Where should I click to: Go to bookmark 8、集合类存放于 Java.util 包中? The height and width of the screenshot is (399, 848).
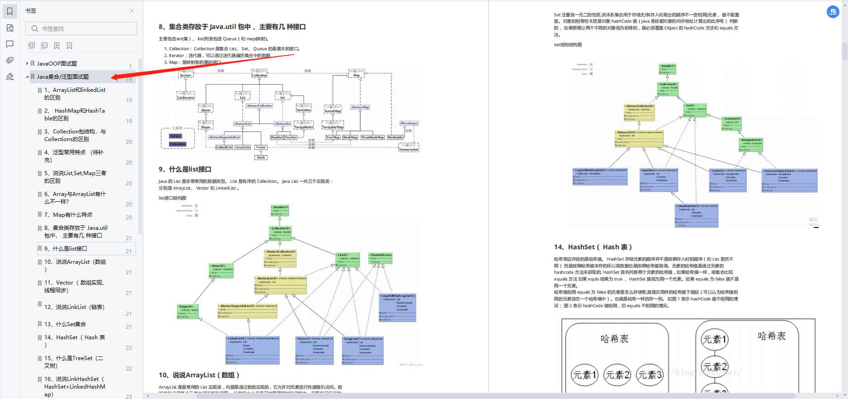pos(76,232)
